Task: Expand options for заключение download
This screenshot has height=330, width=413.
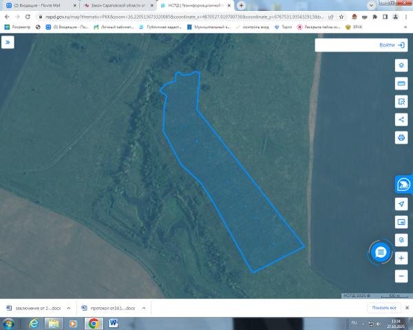Action: tap(68, 308)
